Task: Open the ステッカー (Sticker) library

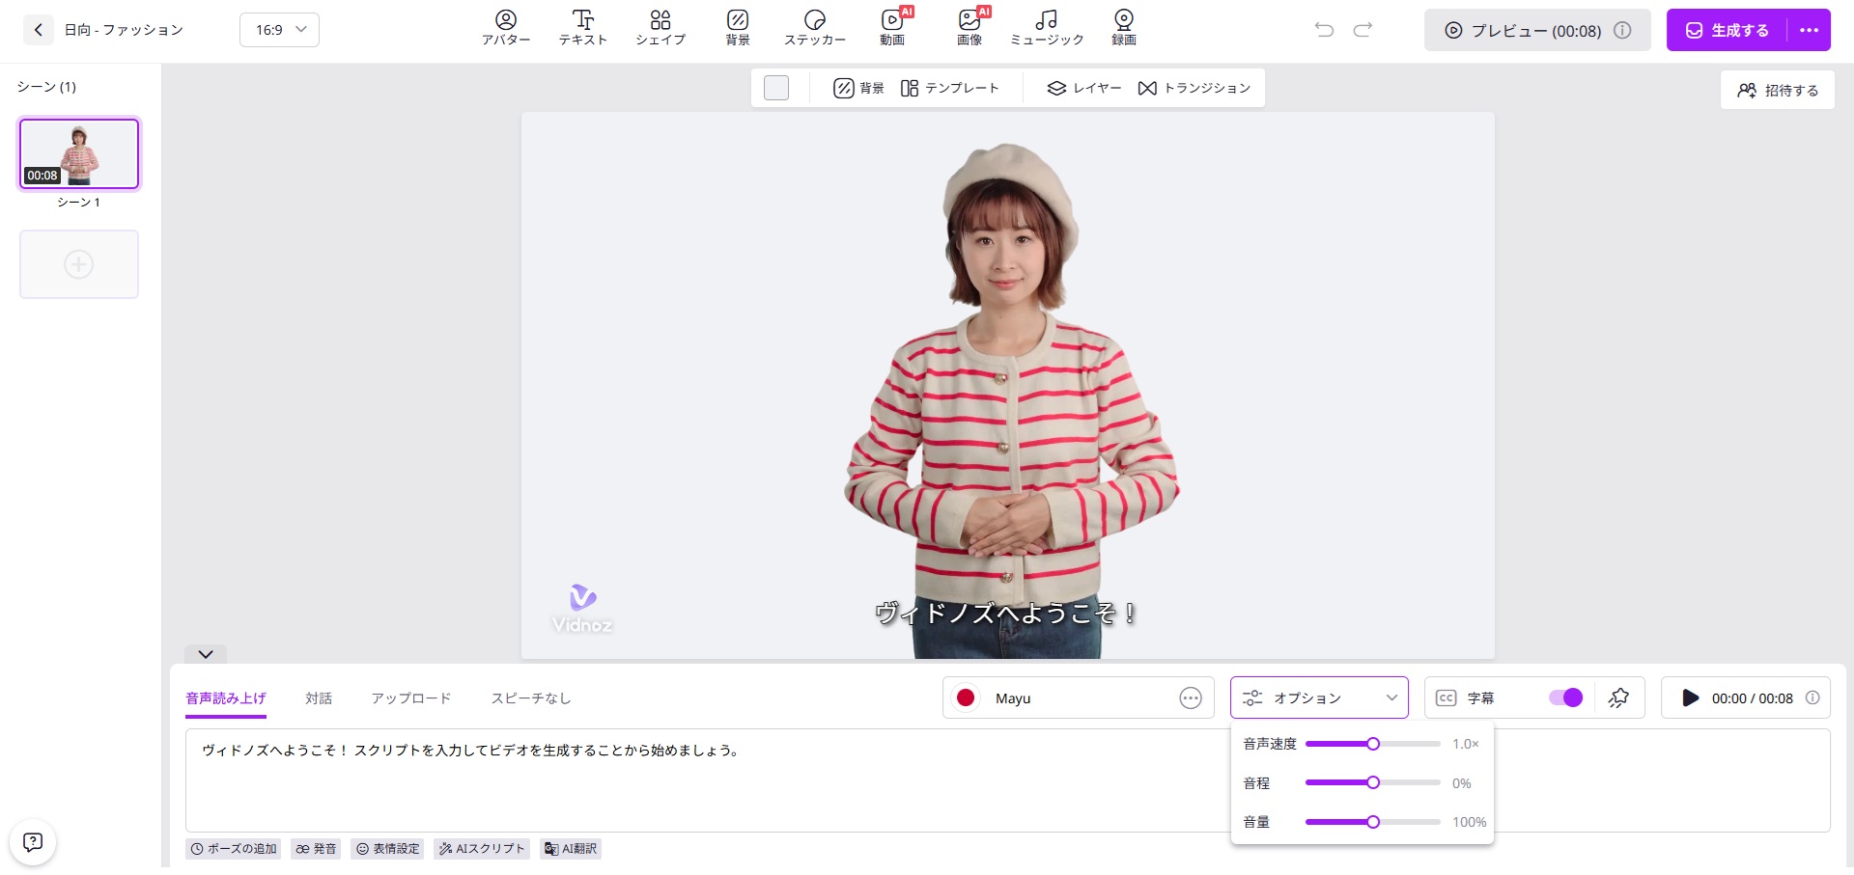Action: (x=814, y=28)
